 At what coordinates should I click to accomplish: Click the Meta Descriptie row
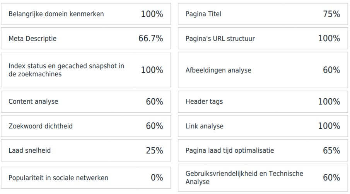tap(86, 38)
